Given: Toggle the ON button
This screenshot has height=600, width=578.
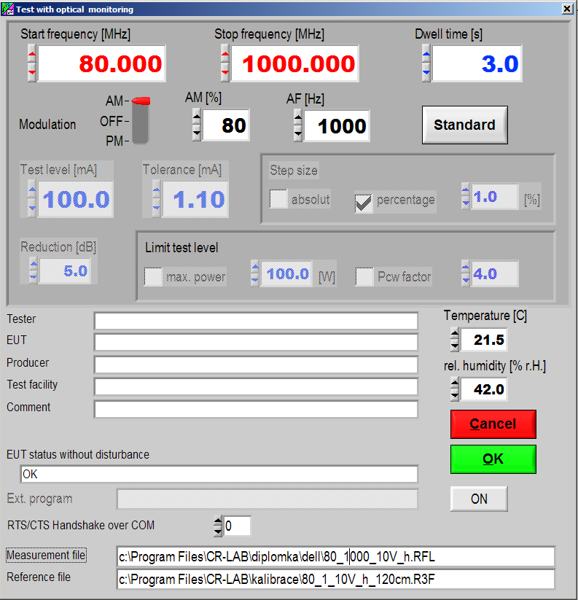Looking at the screenshot, I should click(x=479, y=499).
